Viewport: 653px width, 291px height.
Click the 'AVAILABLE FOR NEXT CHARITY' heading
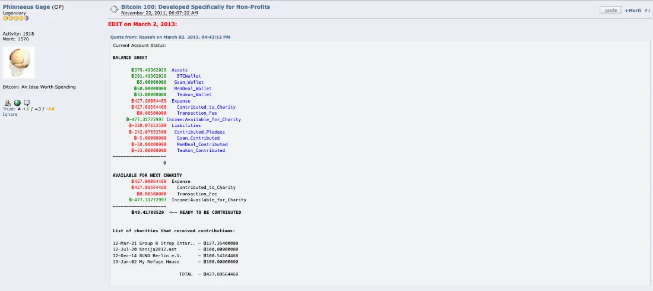147,175
